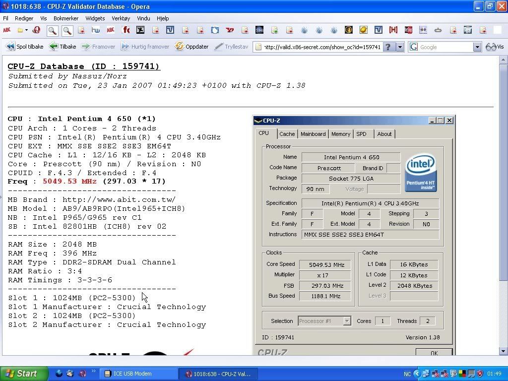Open the Vis menu in the menu bar
The width and height of the screenshot is (508, 381).
pos(44,18)
